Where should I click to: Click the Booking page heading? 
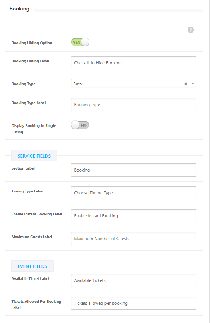(20, 9)
